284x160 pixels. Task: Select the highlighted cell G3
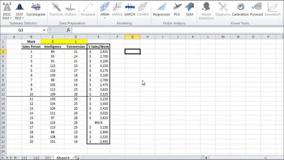point(132,52)
